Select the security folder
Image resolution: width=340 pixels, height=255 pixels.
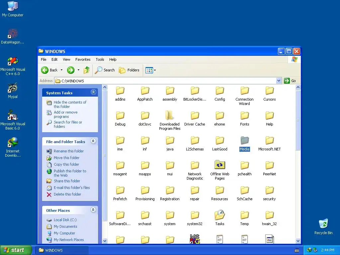tap(270, 194)
